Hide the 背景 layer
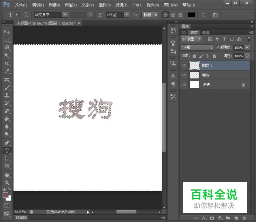The width and height of the screenshot is (256, 222). [x=184, y=85]
